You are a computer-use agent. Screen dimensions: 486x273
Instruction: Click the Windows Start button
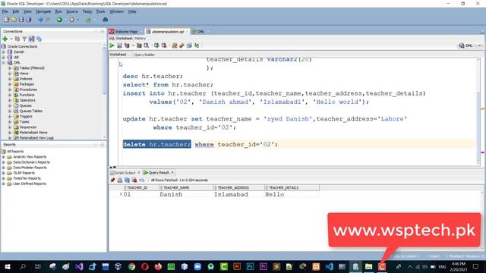click(8, 266)
